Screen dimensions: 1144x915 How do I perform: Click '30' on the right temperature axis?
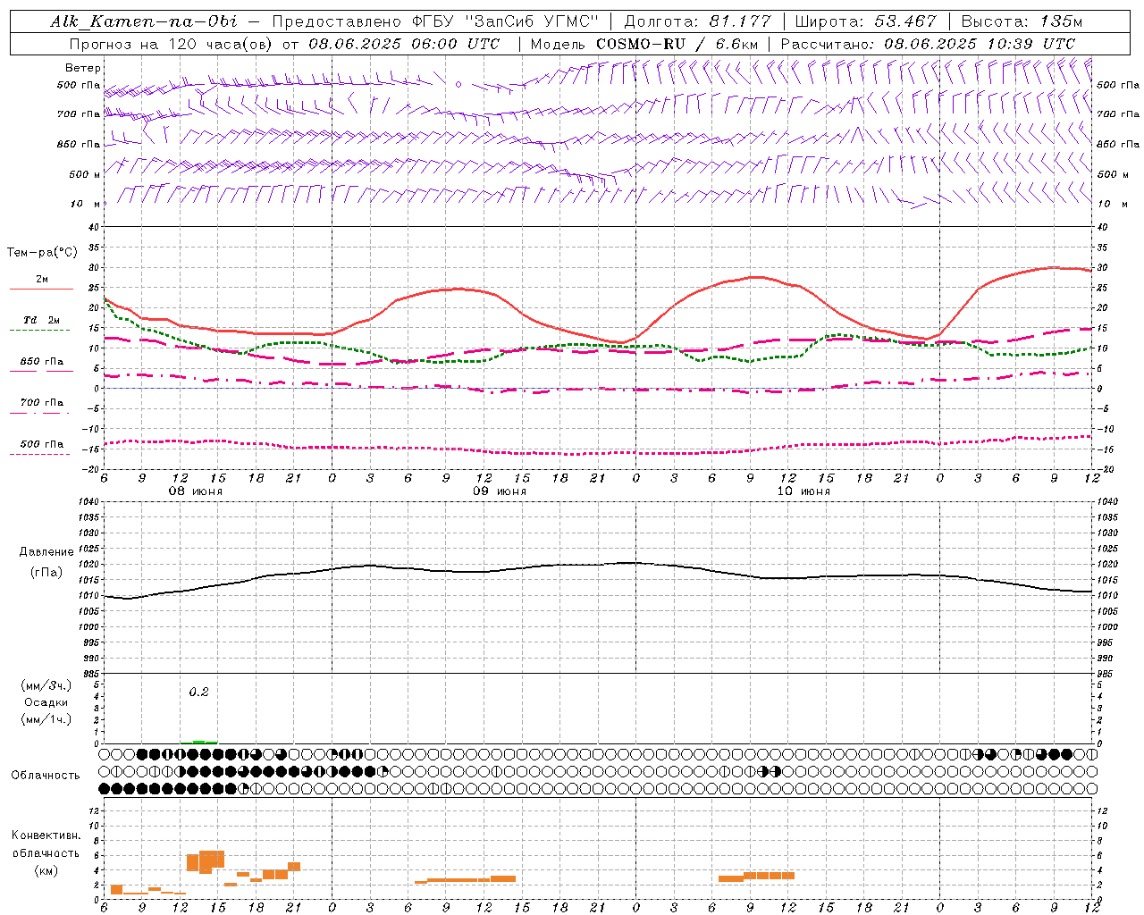tap(1103, 268)
